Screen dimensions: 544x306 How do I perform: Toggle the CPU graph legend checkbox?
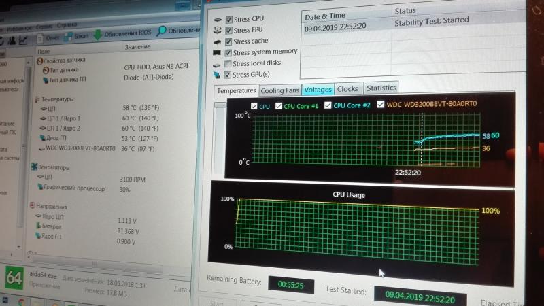click(254, 106)
